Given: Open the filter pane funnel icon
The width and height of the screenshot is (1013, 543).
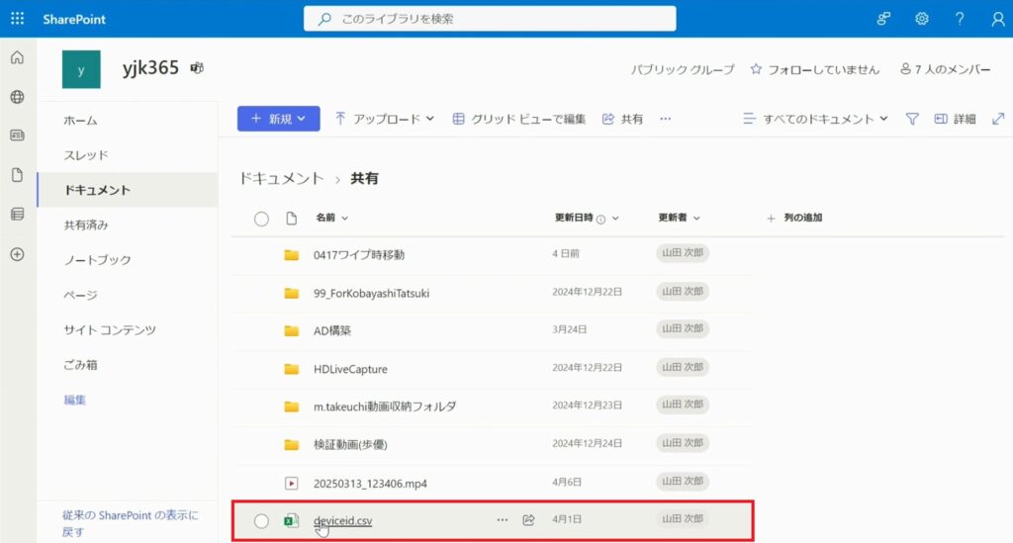Looking at the screenshot, I should [912, 119].
